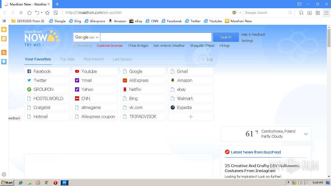Screen dimensions: 331x186
Task: Open the main hamburger menu
Action: pos(326,13)
